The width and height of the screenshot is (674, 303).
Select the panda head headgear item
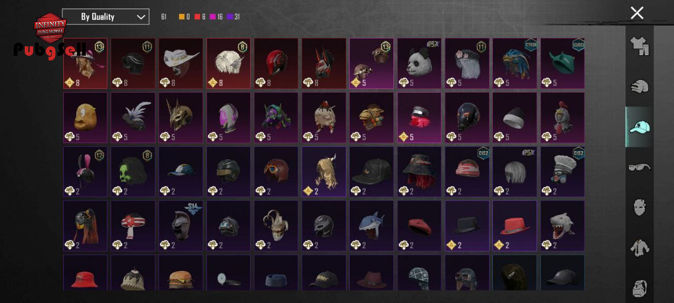pyautogui.click(x=419, y=63)
